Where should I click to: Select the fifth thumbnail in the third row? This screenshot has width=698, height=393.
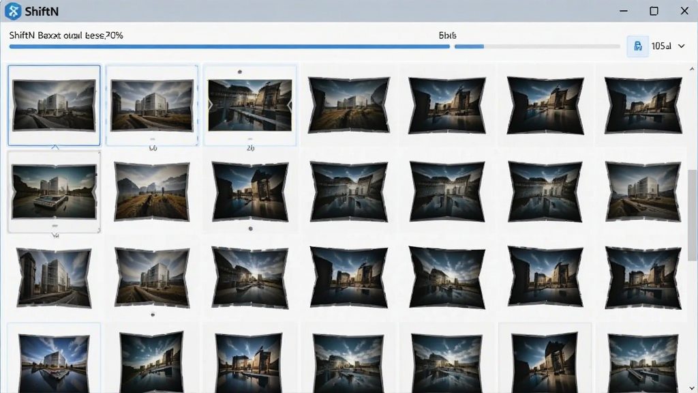[447, 278]
